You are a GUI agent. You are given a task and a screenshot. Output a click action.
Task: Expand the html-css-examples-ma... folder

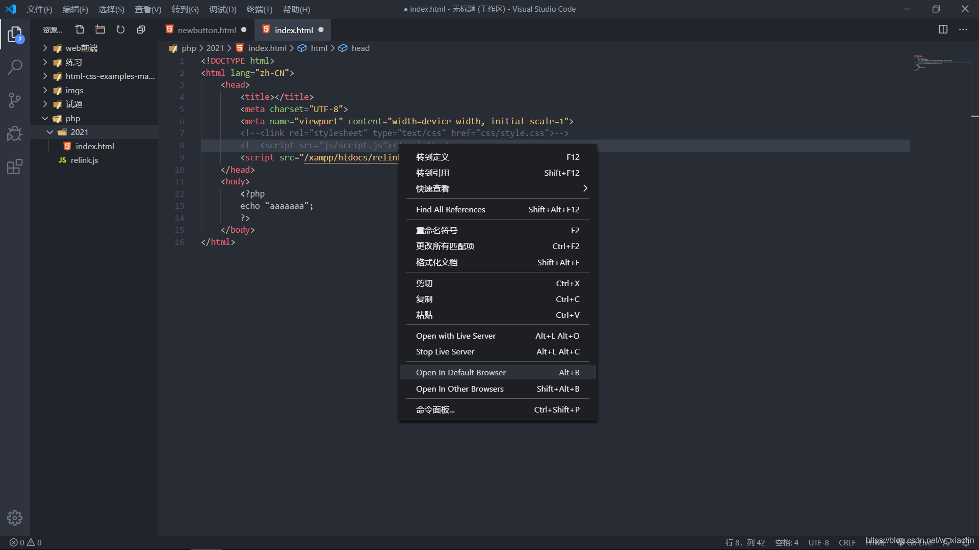pos(45,76)
